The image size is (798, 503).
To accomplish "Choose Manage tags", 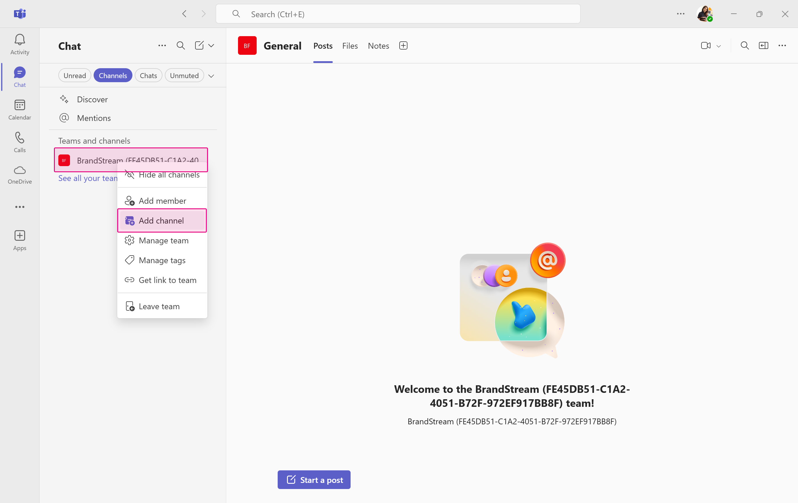I will (162, 260).
